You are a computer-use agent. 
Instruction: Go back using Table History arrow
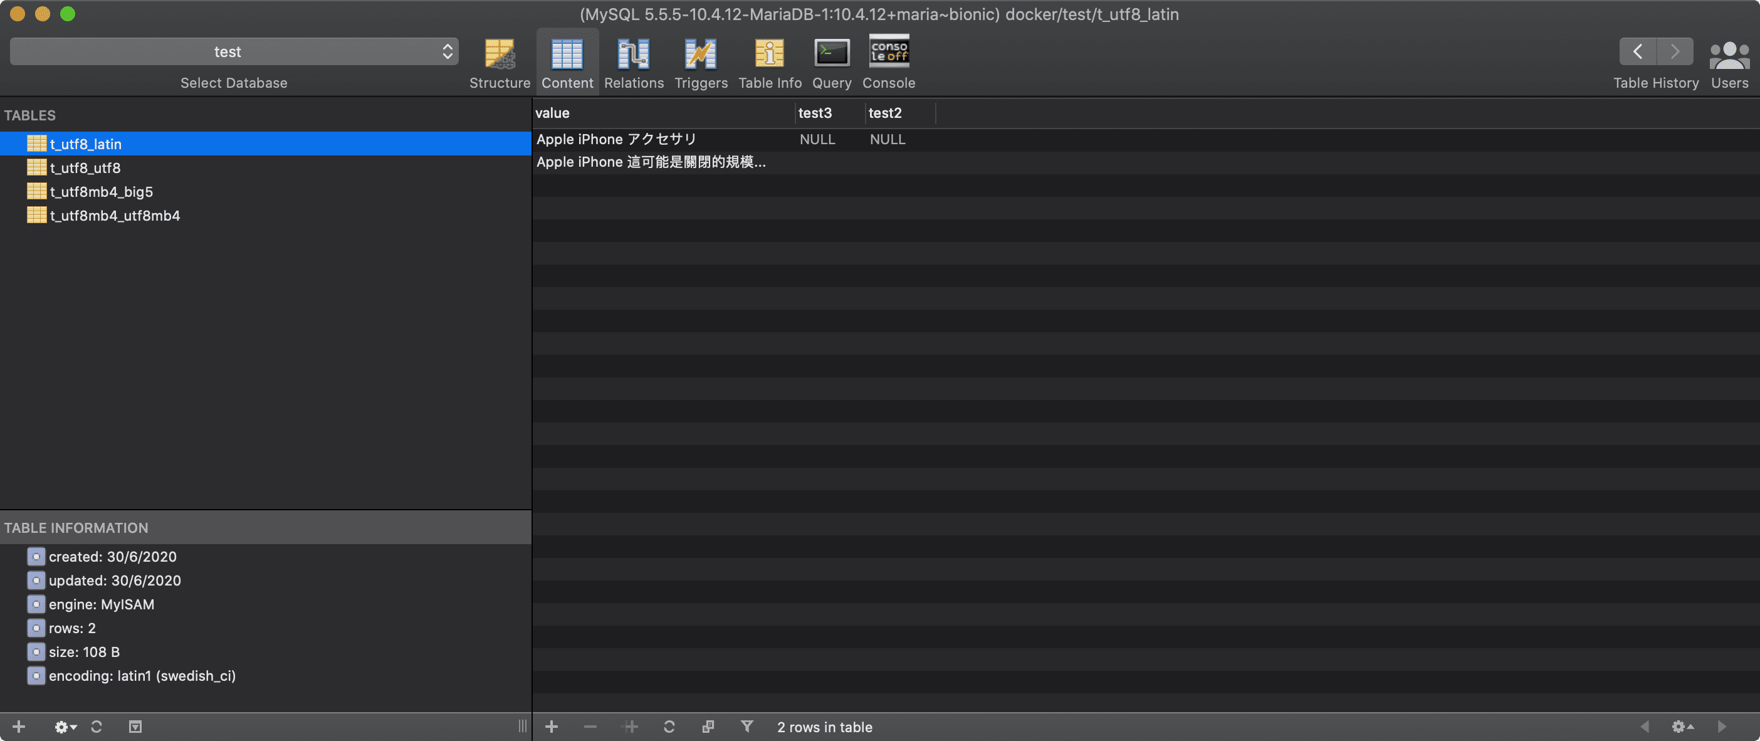(1638, 51)
